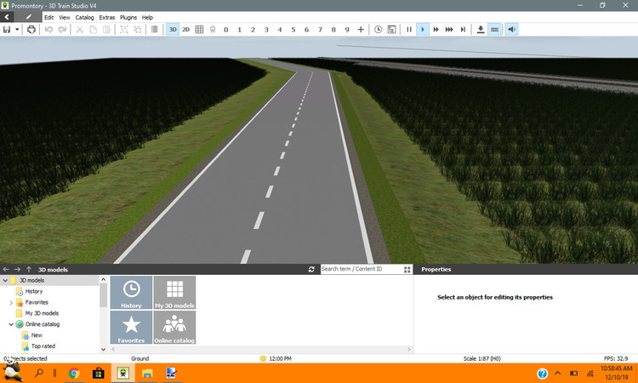Pause the simulation

pos(409,29)
